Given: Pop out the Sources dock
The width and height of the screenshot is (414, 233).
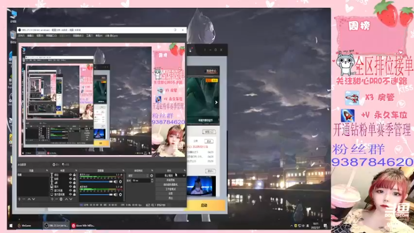Looking at the screenshot, I should tap(76, 171).
